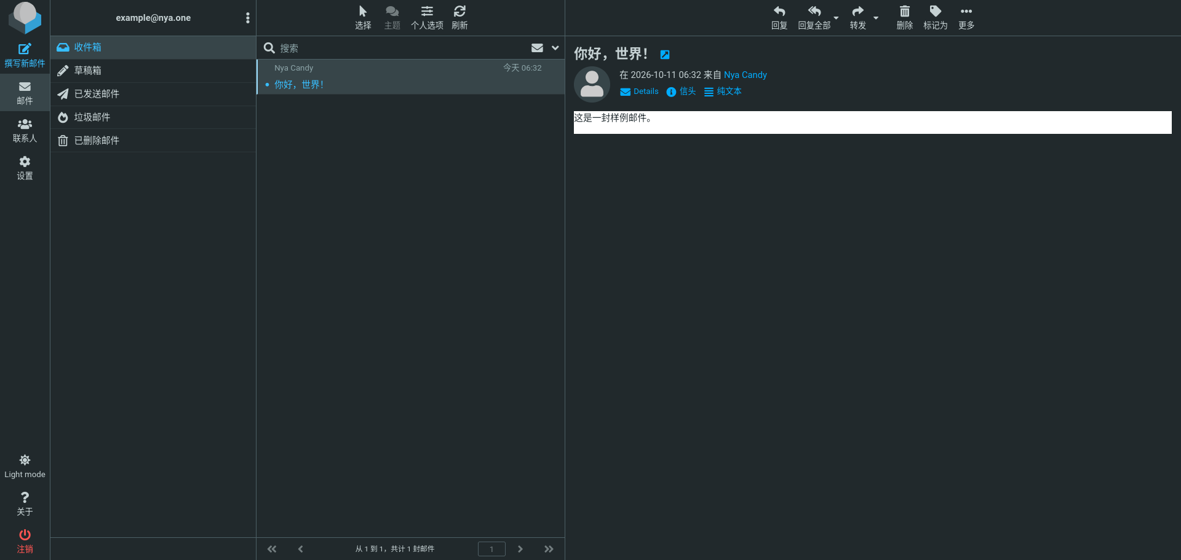Click the page number field

tap(491, 549)
